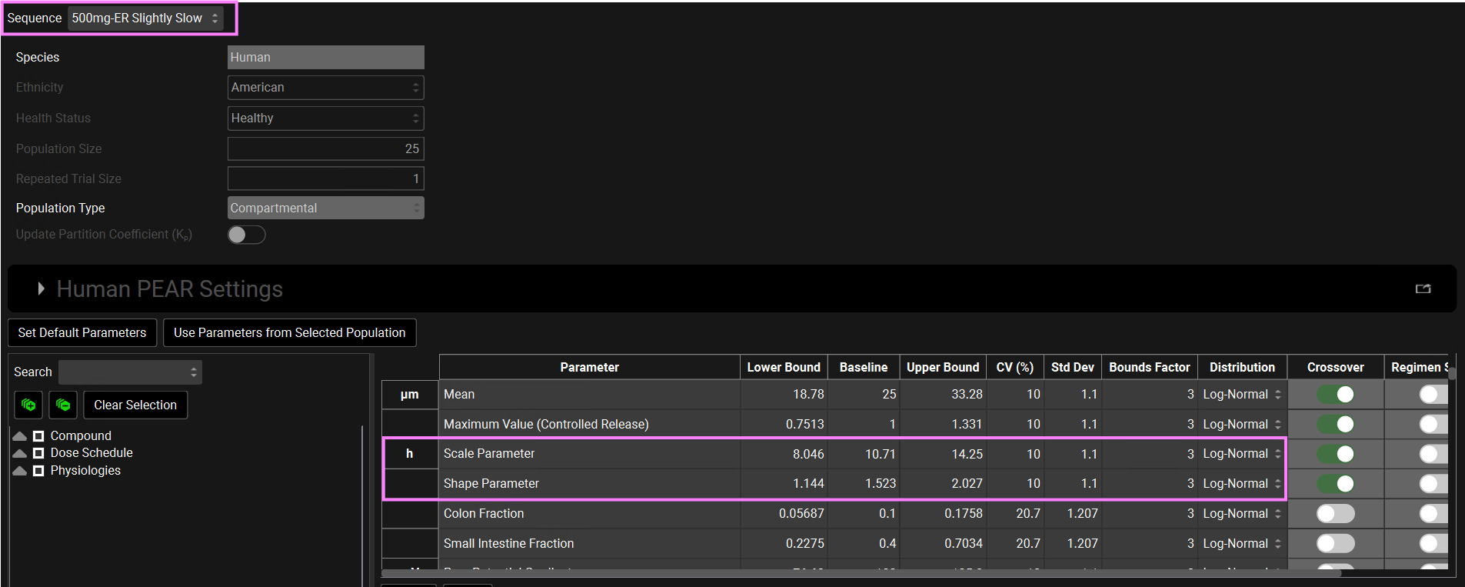Check the Compound checkbox
1465x587 pixels.
38,436
